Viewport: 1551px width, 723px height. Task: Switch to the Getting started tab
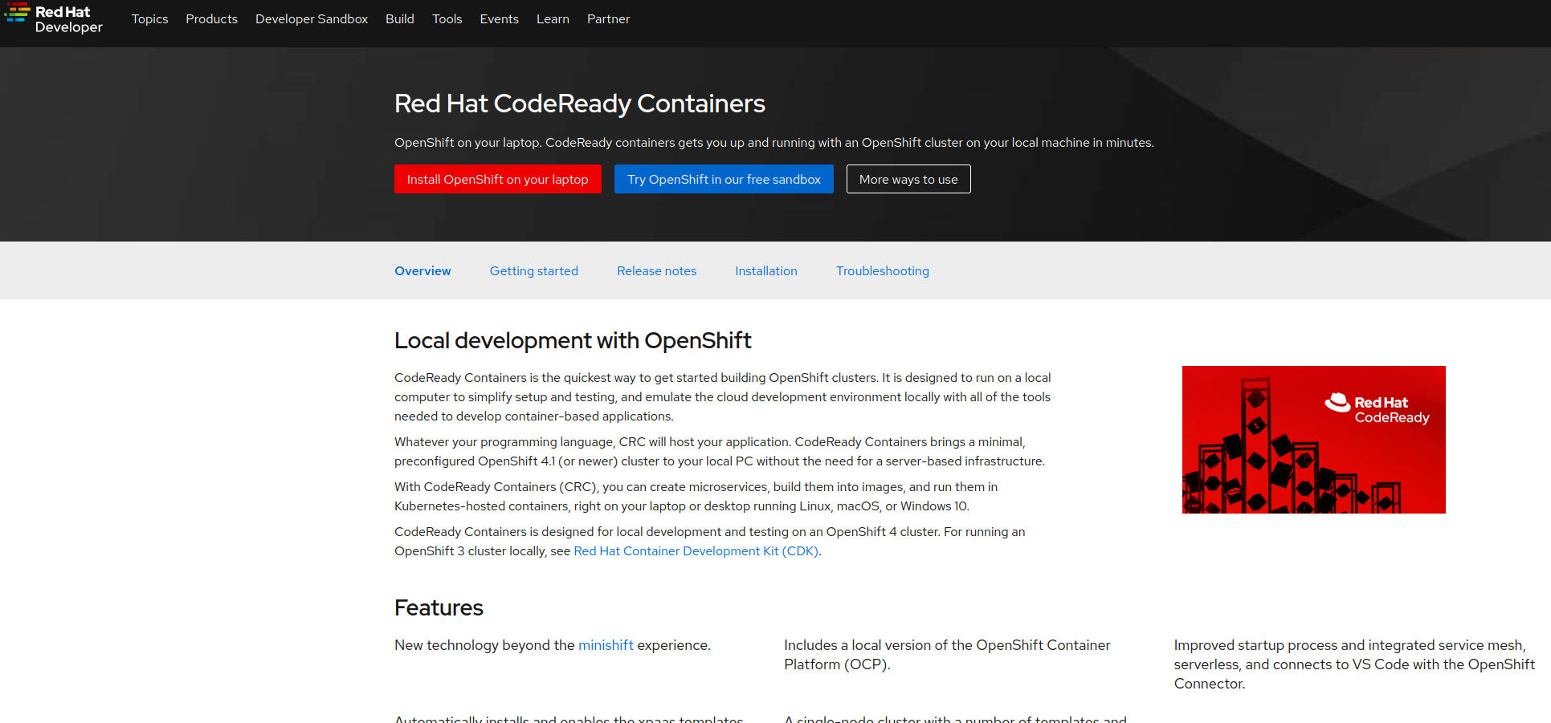[x=533, y=271]
